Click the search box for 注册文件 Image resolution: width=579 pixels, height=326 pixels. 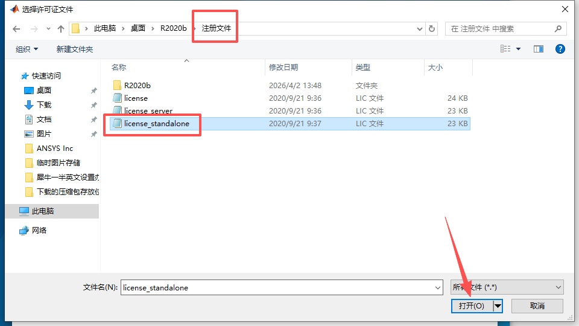506,29
